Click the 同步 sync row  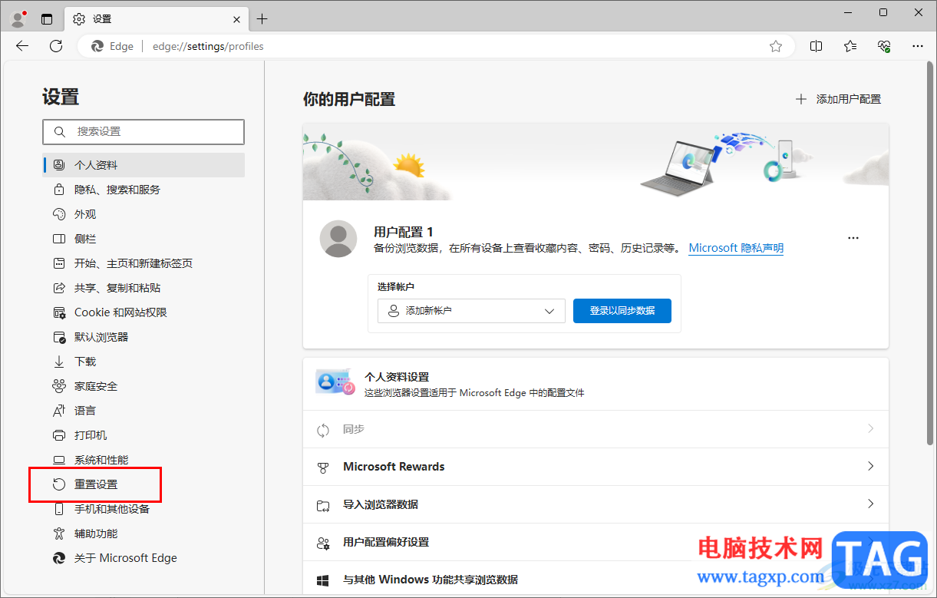[596, 428]
